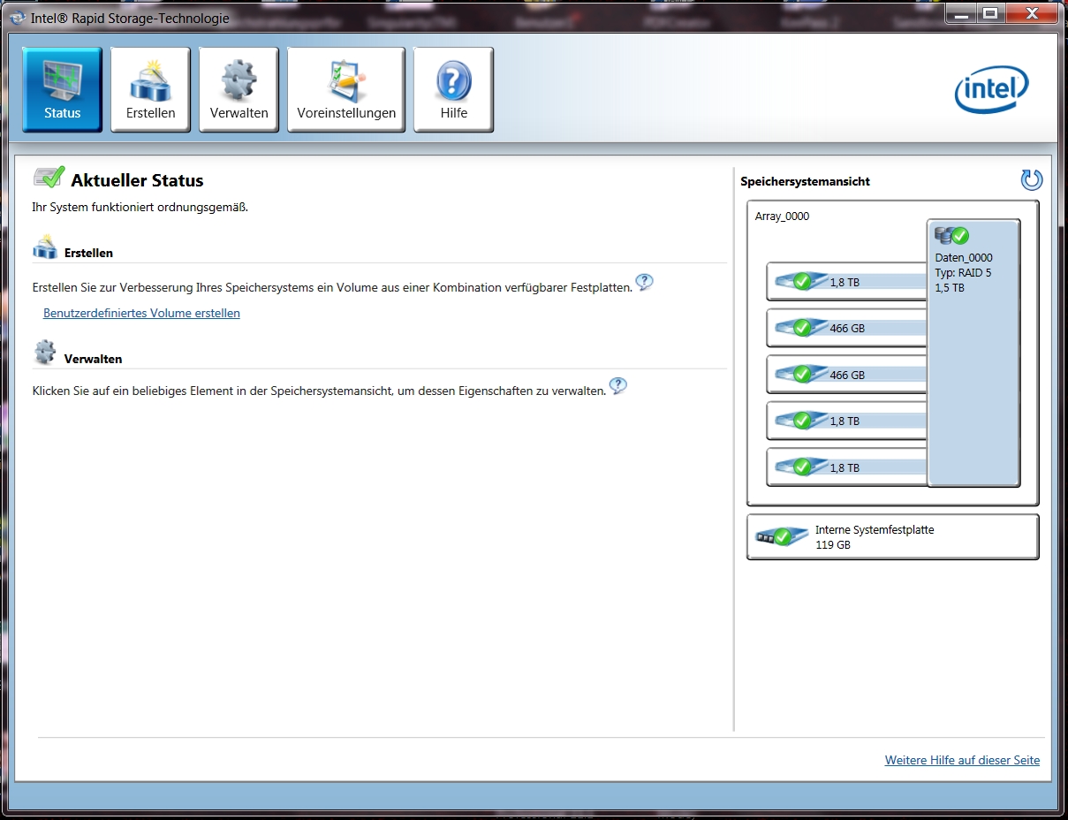This screenshot has width=1068, height=820.
Task: Refresh the Speichersystemansicht view
Action: 1032,180
